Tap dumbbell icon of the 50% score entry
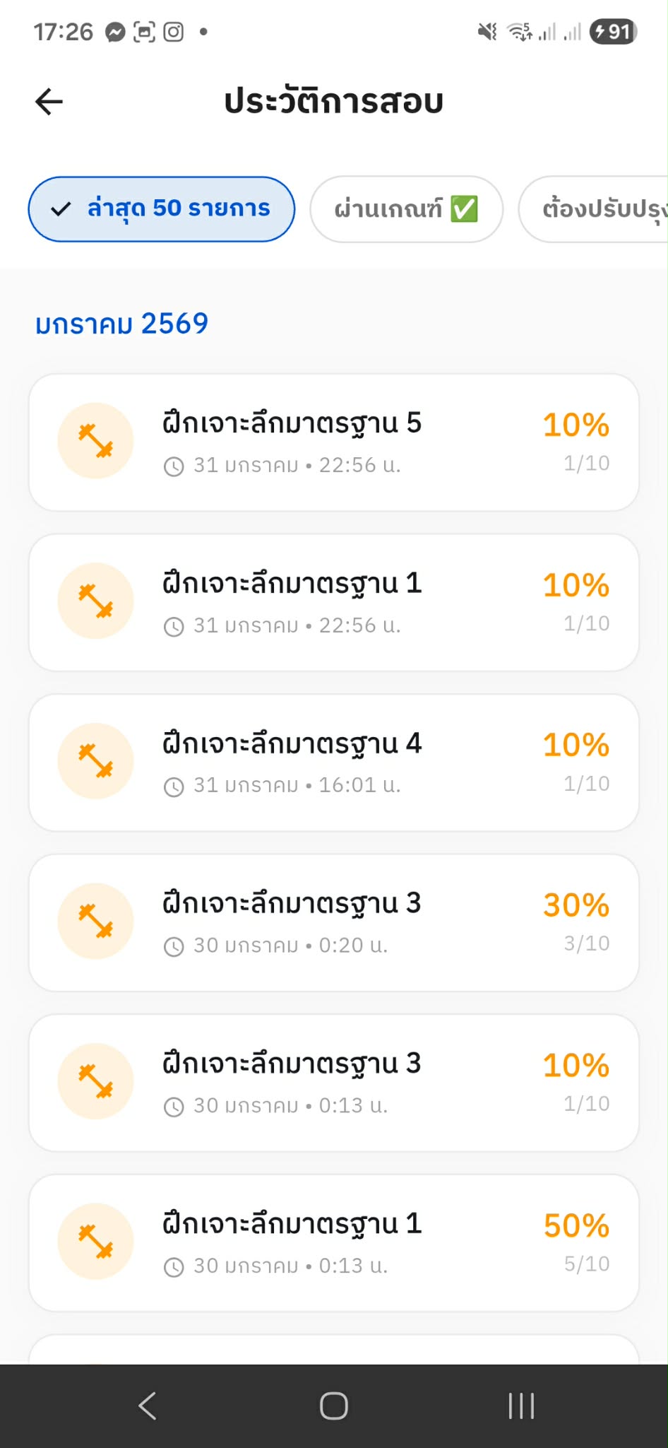Screen dimensions: 668x1448 coord(95,1241)
